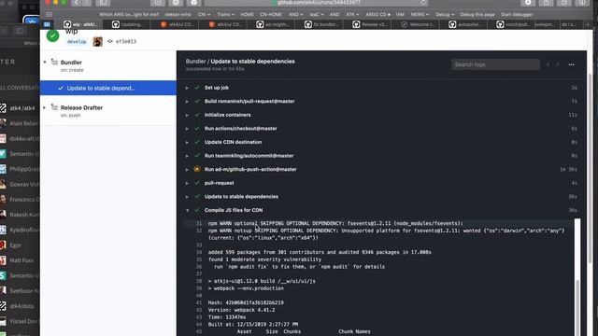598x336 pixels.
Task: Open the NEWS bookmarks dropdown
Action: pyautogui.click(x=420, y=15)
